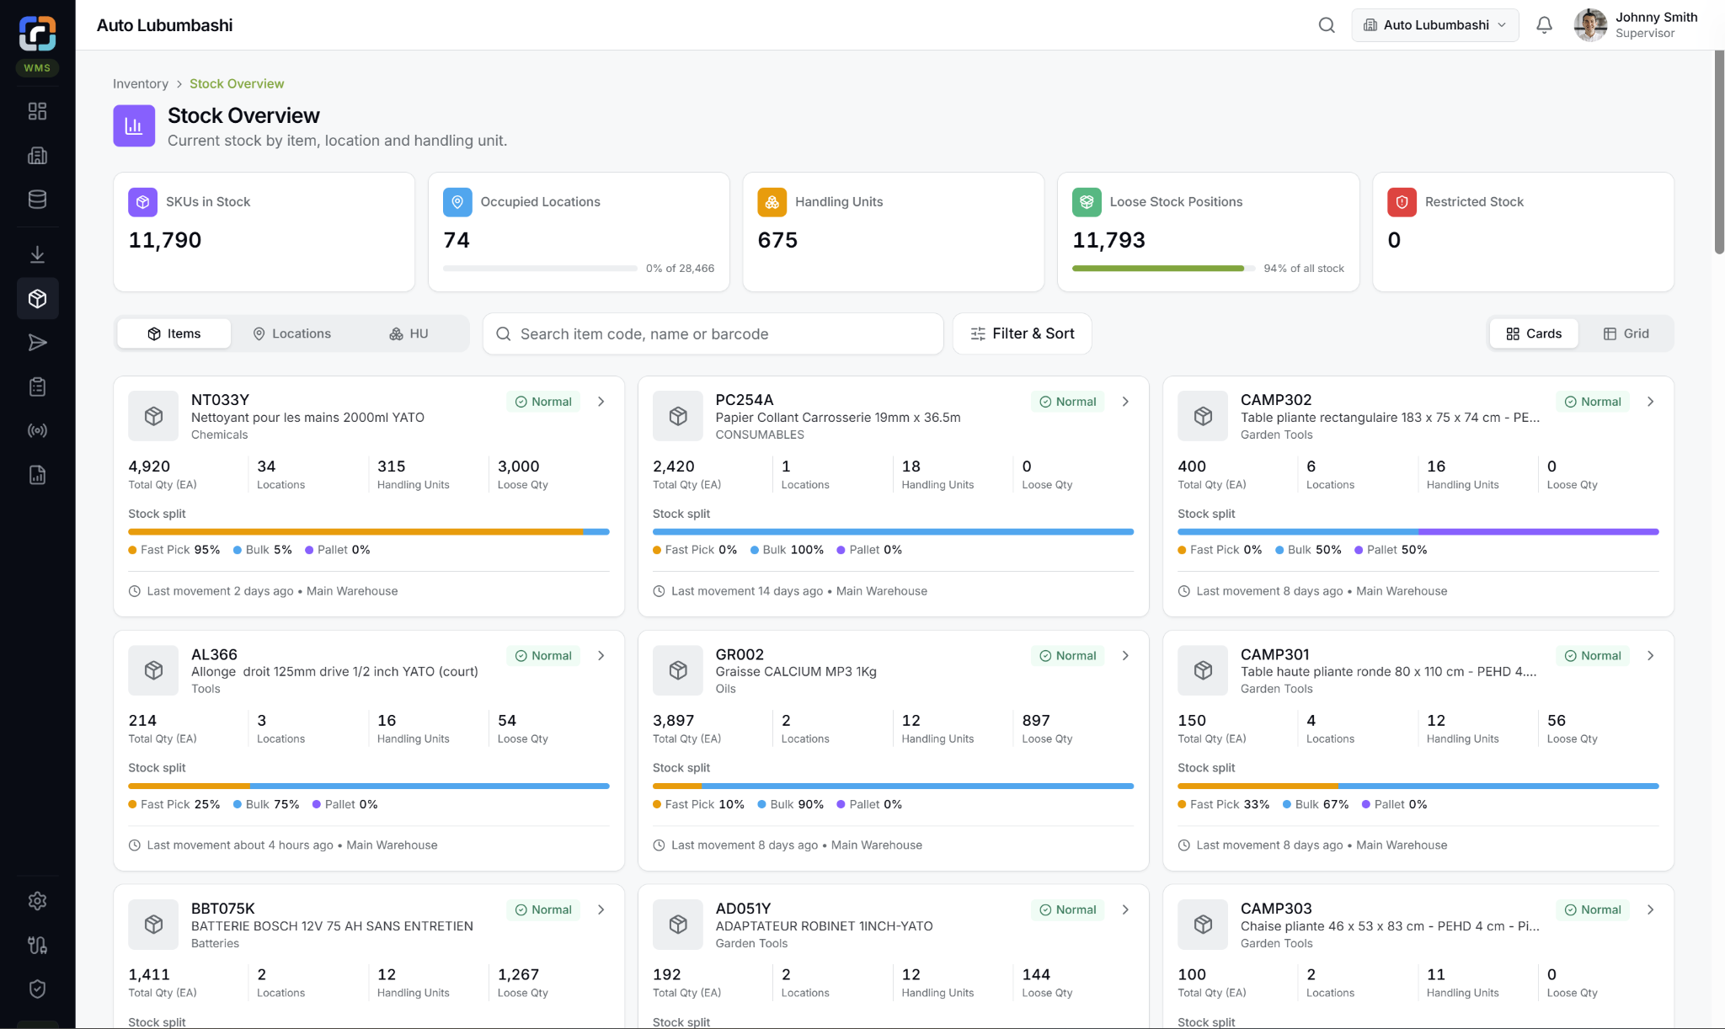Screen dimensions: 1725x1029
Task: Open the Auto Lubumbashi warehouse dropdown
Action: (1435, 25)
